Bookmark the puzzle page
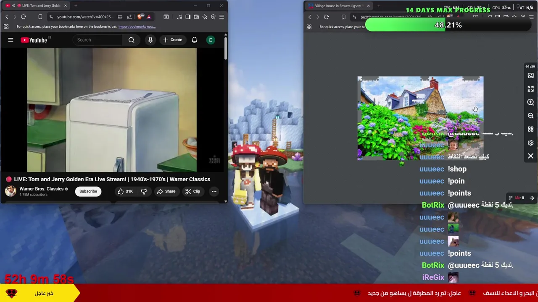This screenshot has height=302, width=538. [343, 17]
